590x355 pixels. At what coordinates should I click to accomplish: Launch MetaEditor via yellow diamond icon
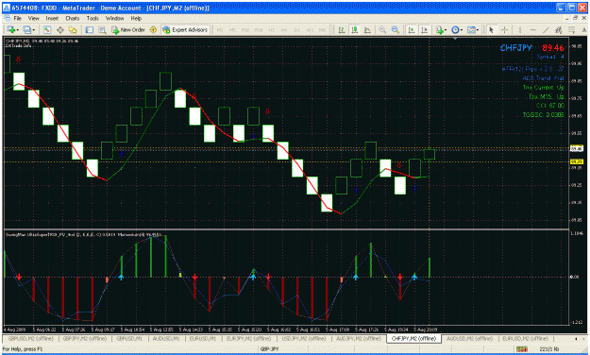[x=153, y=29]
